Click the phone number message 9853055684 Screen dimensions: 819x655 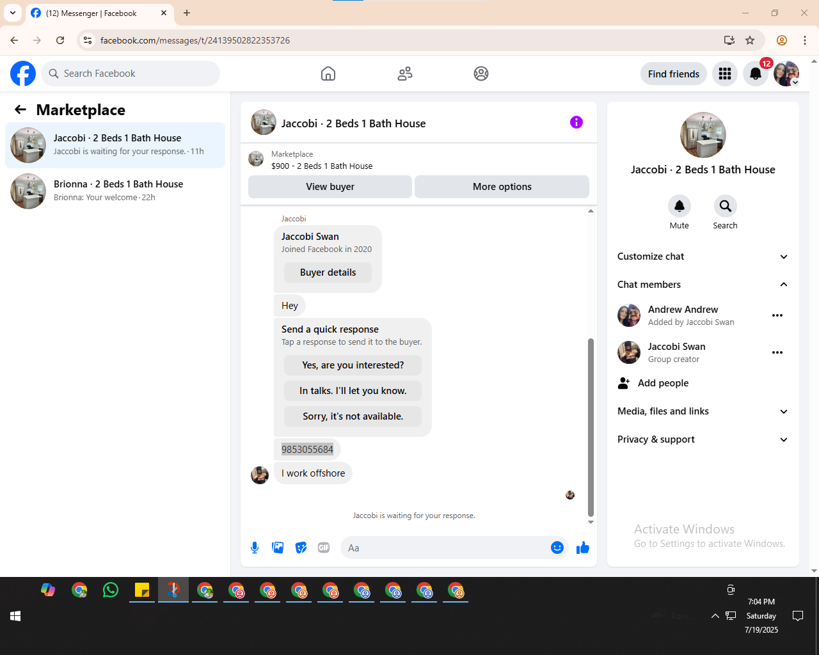pos(307,450)
